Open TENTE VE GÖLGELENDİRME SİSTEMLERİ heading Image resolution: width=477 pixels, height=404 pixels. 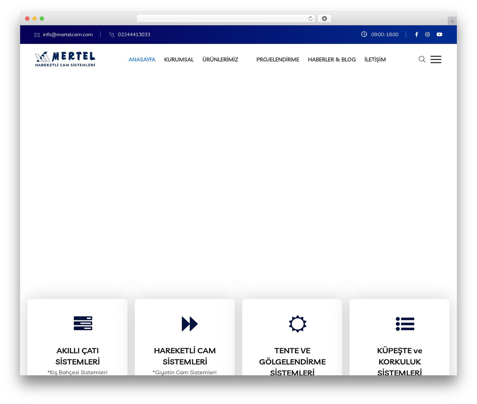[292, 361]
